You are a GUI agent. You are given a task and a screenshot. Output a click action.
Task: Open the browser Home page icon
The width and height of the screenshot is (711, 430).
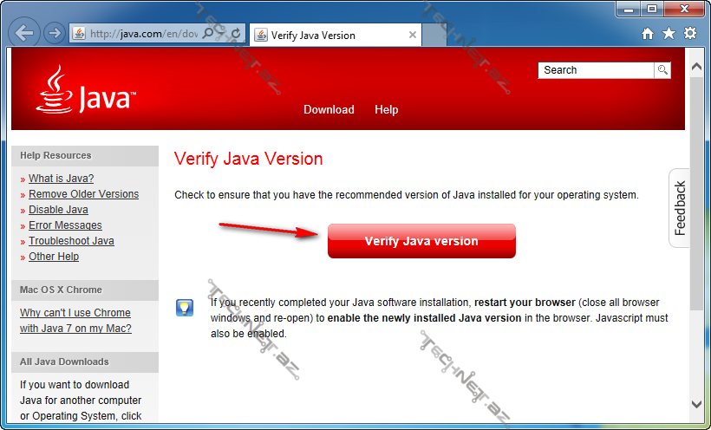click(648, 34)
